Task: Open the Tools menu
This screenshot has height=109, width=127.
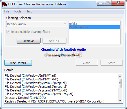Action: pyautogui.click(x=17, y=11)
